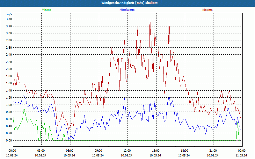Click the red Maxima peak reaching 3,40

click(x=150, y=19)
